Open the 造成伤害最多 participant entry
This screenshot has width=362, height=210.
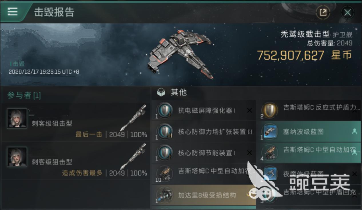pos(75,161)
